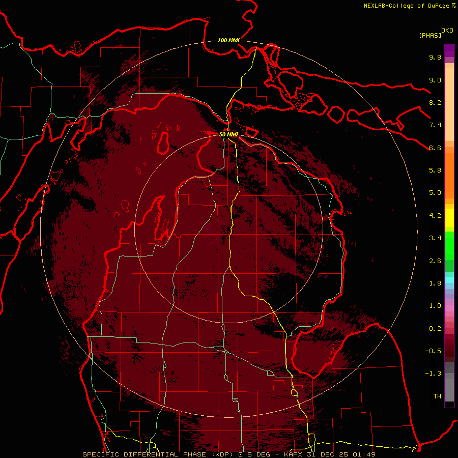This screenshot has height=458, width=458.
Task: Select the 2.6 legend value
Action: coord(435,261)
